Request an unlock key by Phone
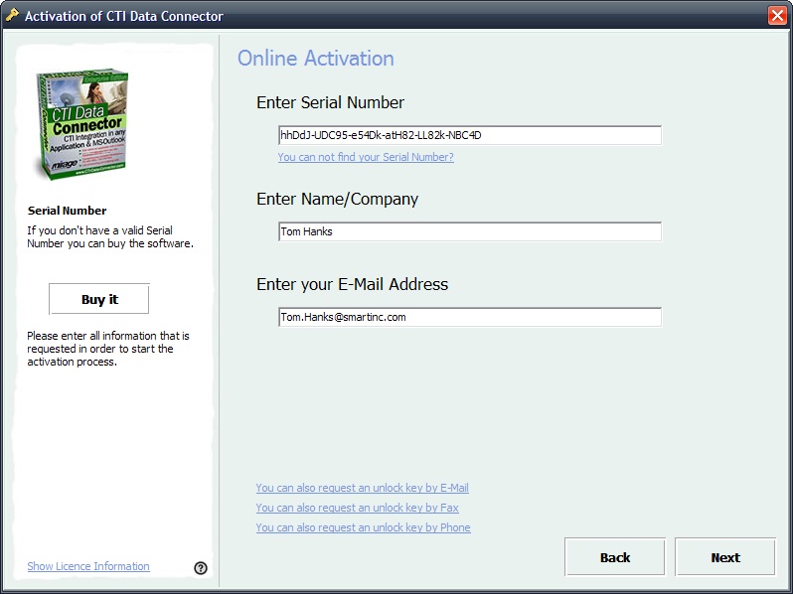 click(363, 527)
